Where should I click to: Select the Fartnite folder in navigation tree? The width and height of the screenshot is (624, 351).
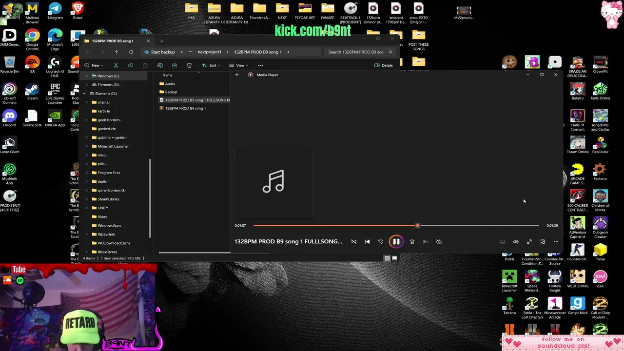[x=103, y=111]
